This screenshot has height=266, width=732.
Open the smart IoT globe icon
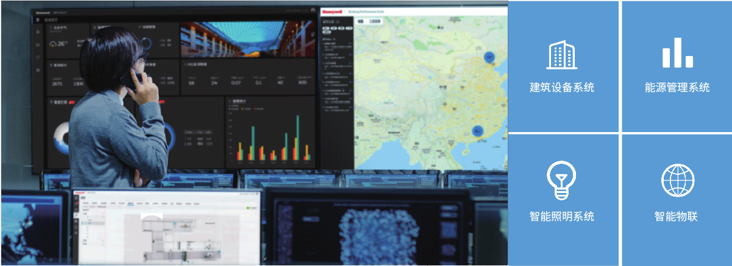677,181
